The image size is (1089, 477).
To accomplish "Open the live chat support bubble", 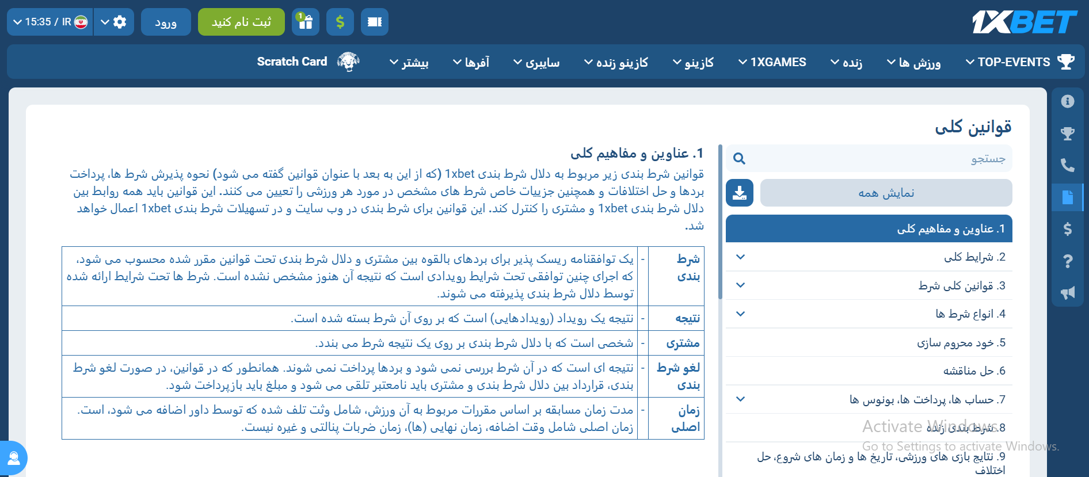I will [x=13, y=458].
